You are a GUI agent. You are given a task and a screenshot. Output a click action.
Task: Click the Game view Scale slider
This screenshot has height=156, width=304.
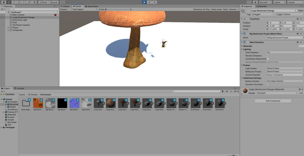pos(117,9)
